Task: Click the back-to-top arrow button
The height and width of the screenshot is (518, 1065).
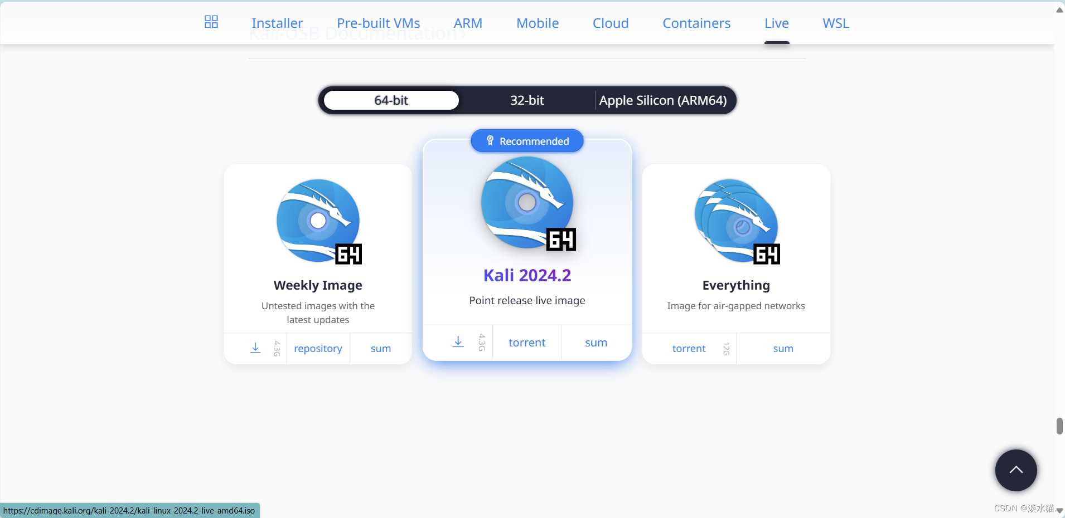Action: click(1016, 470)
